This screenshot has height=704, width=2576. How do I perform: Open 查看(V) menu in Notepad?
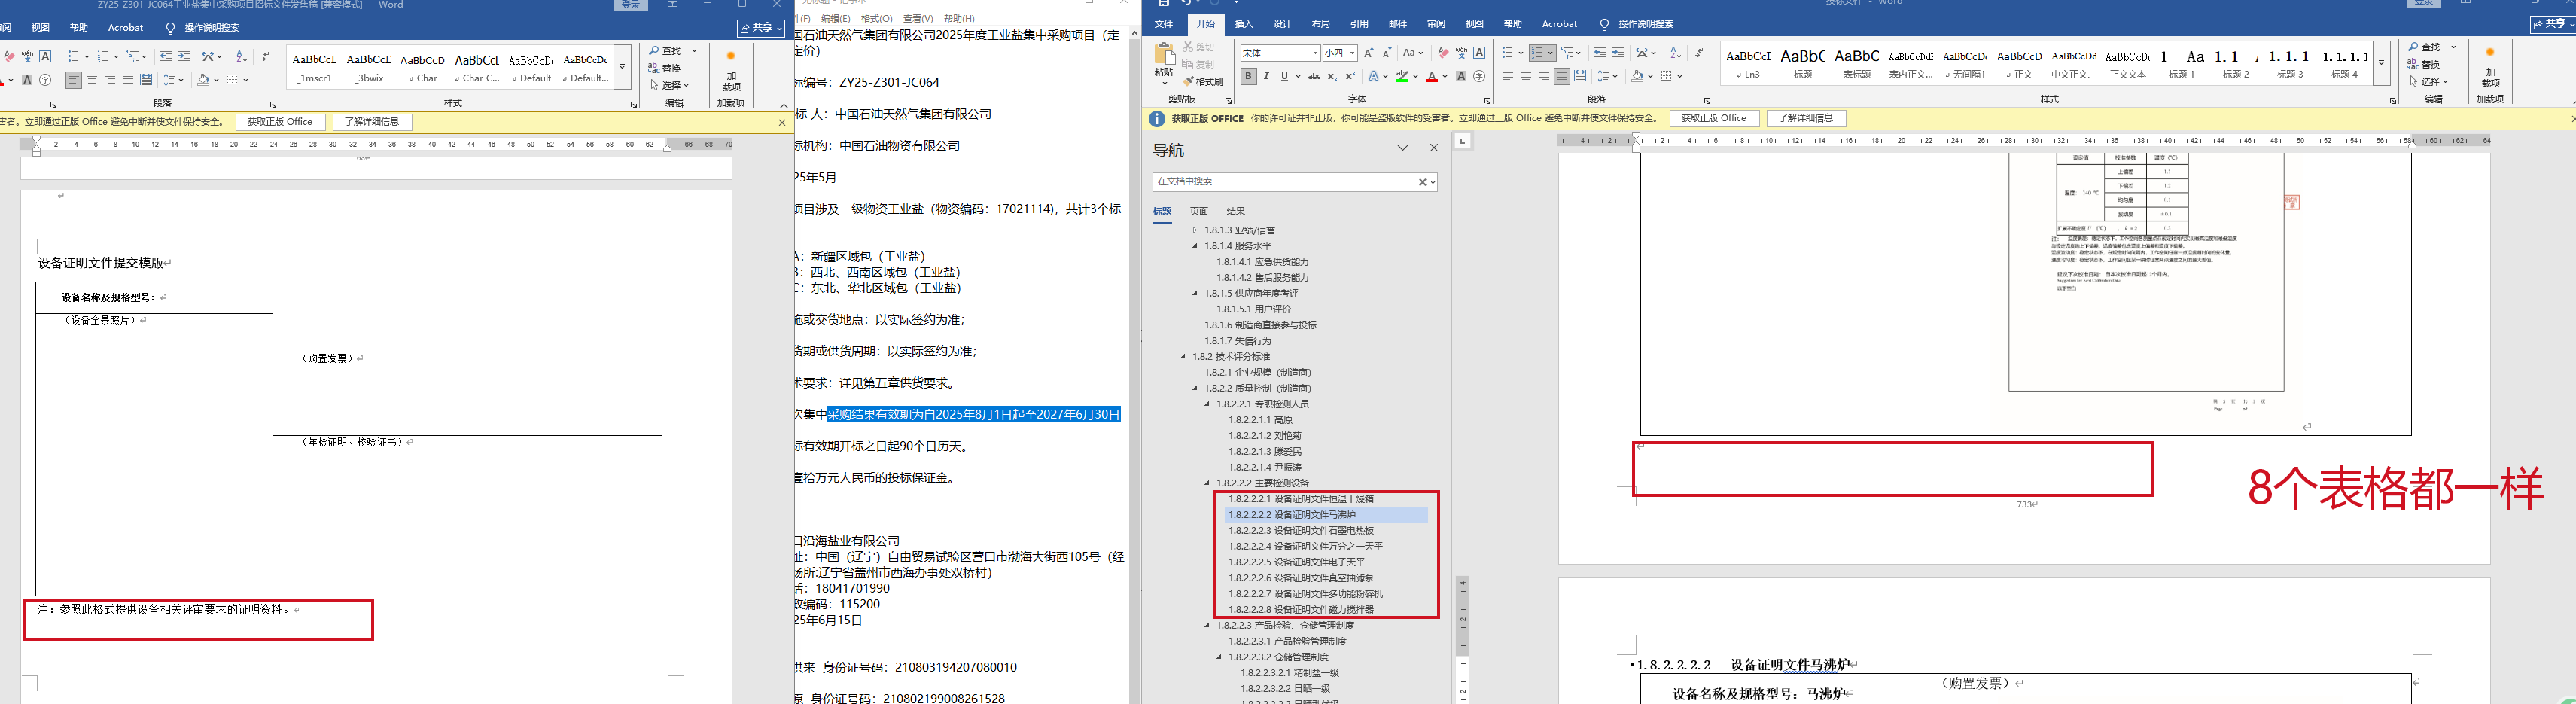coord(918,18)
